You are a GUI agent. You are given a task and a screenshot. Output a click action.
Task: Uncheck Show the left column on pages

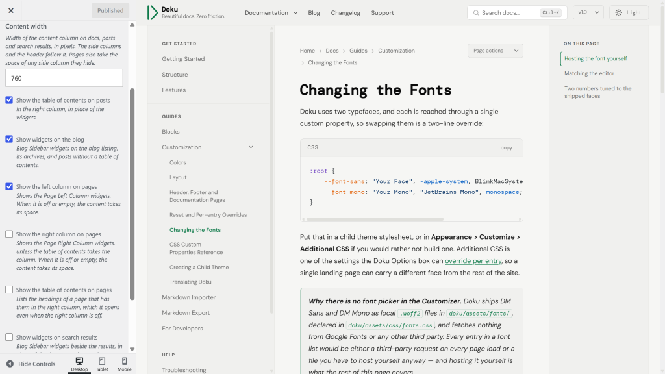9,186
